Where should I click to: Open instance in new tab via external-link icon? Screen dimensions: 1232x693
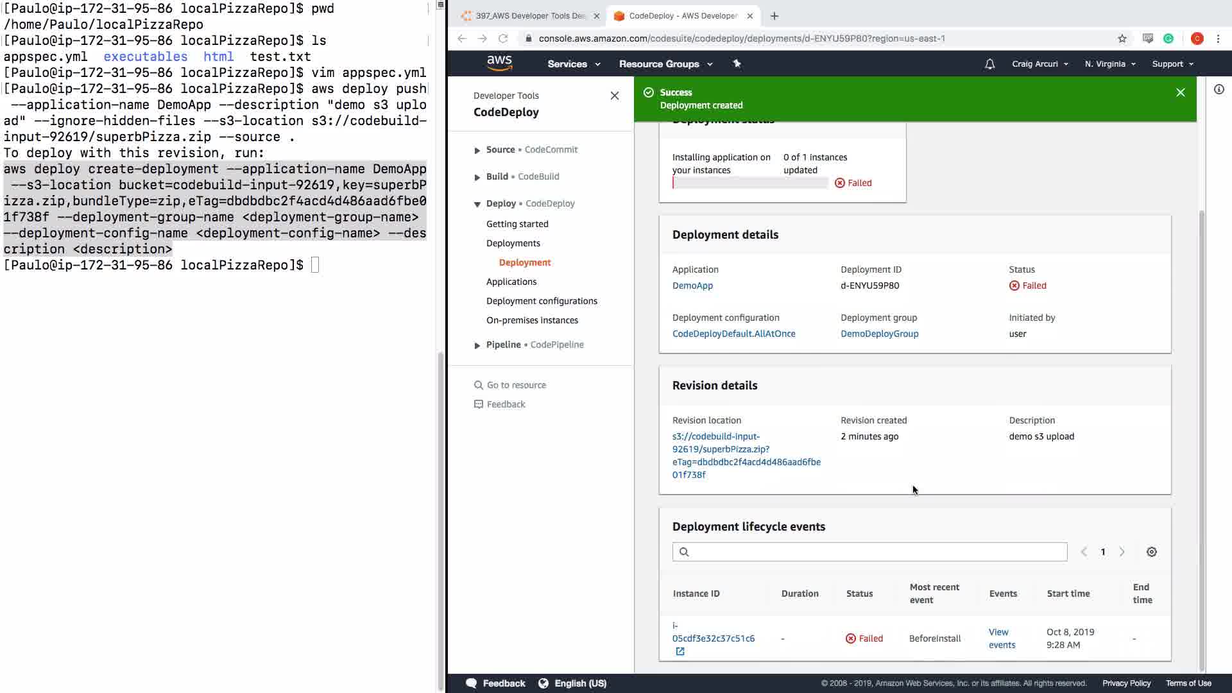(680, 651)
